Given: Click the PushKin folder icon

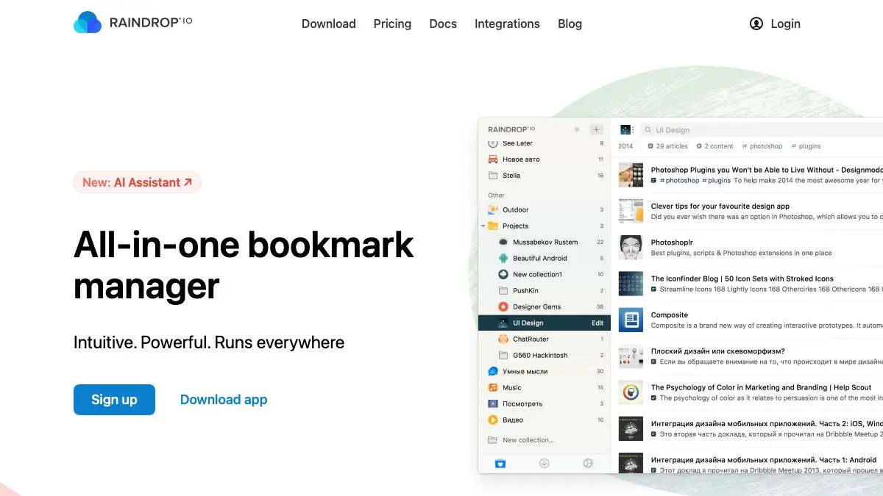Looking at the screenshot, I should 503,291.
